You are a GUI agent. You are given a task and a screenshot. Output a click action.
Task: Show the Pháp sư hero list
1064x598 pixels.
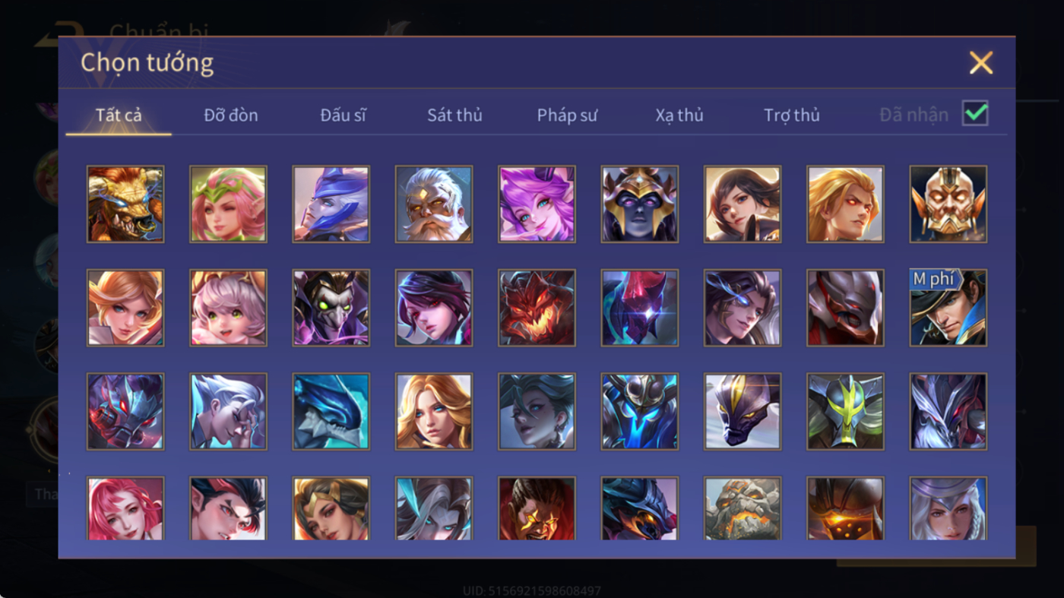click(x=567, y=115)
